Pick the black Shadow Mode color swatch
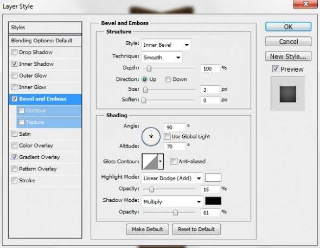 coord(213,201)
